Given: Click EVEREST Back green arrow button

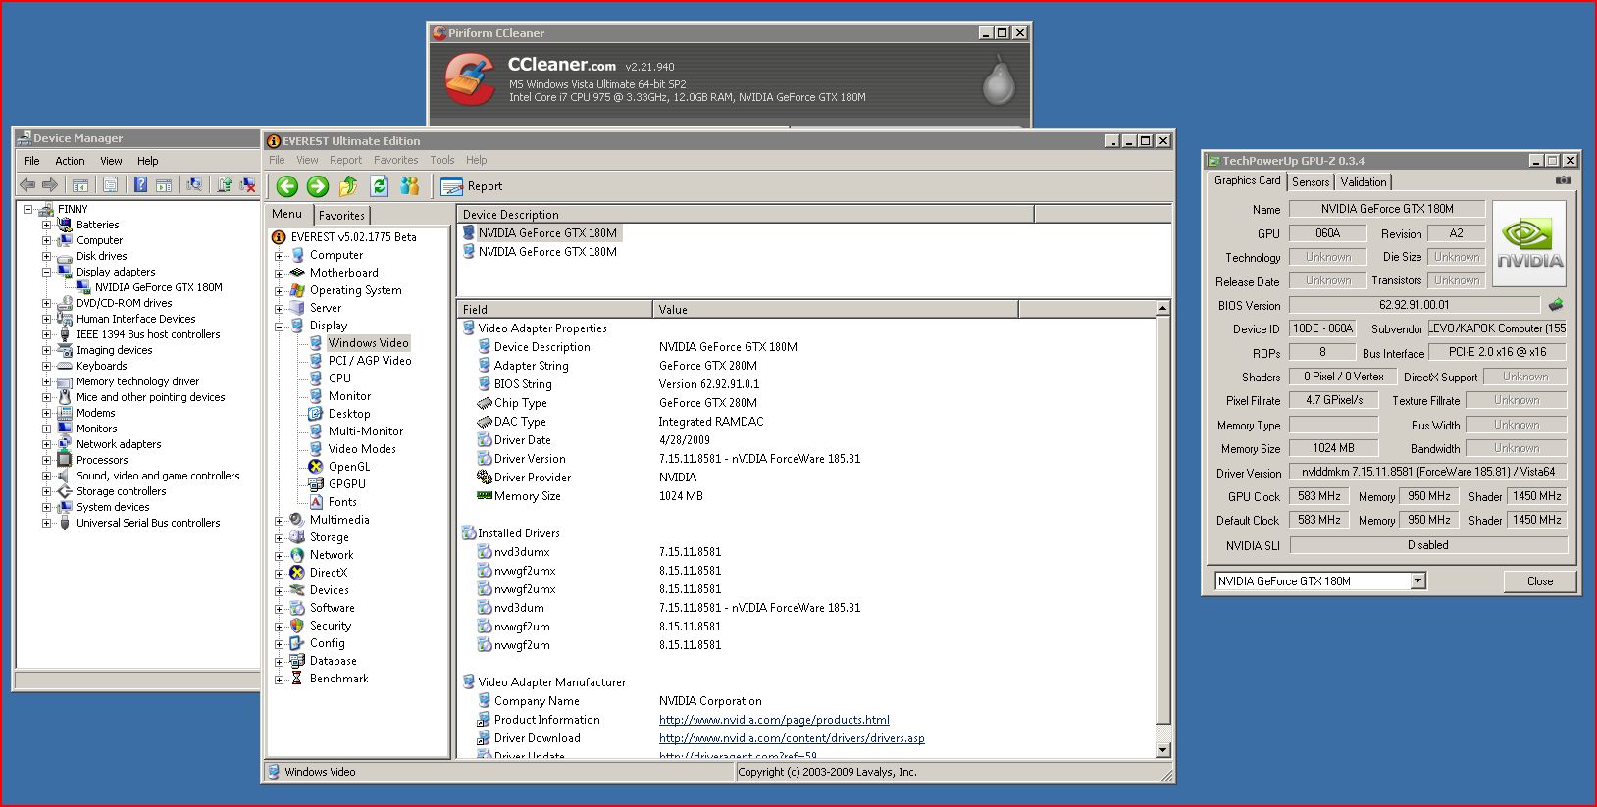Looking at the screenshot, I should [x=286, y=186].
